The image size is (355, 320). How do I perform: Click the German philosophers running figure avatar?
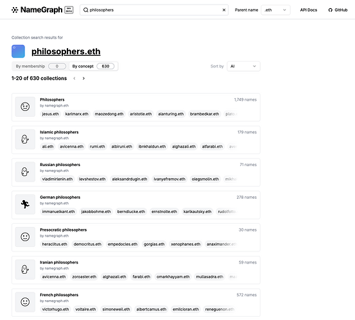[25, 204]
